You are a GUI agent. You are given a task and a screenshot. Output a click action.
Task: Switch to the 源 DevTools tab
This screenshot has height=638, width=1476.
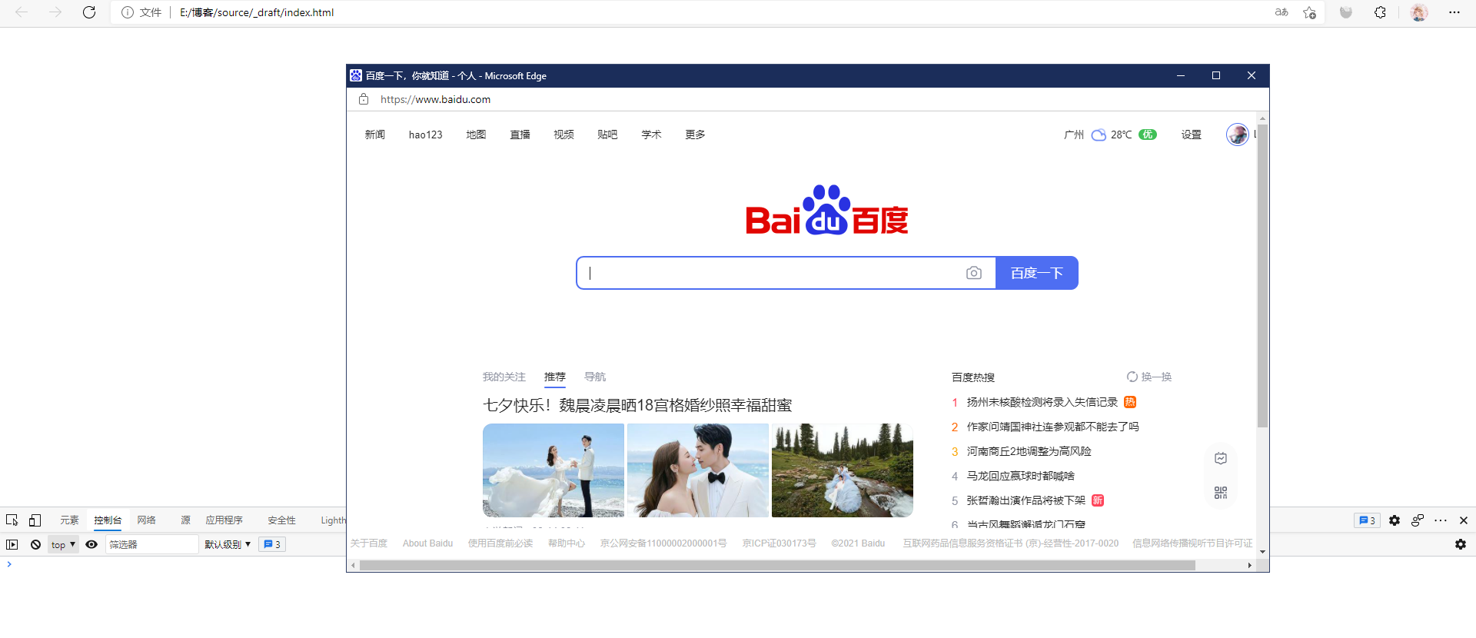tap(185, 520)
